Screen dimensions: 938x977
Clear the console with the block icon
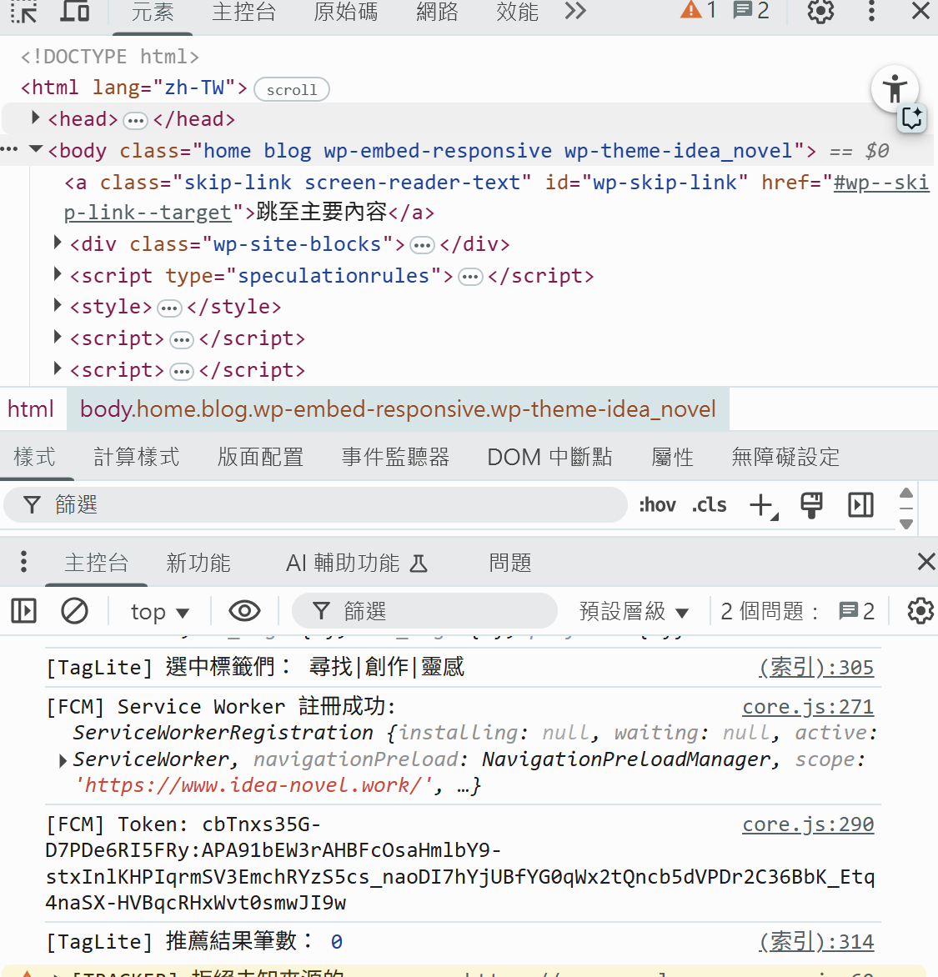74,611
